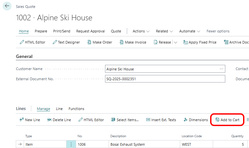Expand the Automate menu
The height and width of the screenshot is (148, 249).
pos(189,31)
